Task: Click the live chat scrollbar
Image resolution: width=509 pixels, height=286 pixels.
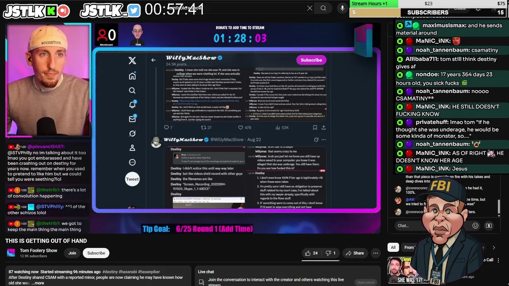Action: click(x=499, y=207)
